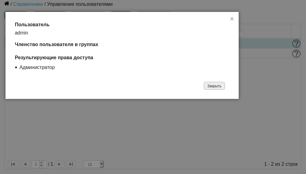
Task: Click Результирующие права доступа heading
Action: tap(54, 58)
